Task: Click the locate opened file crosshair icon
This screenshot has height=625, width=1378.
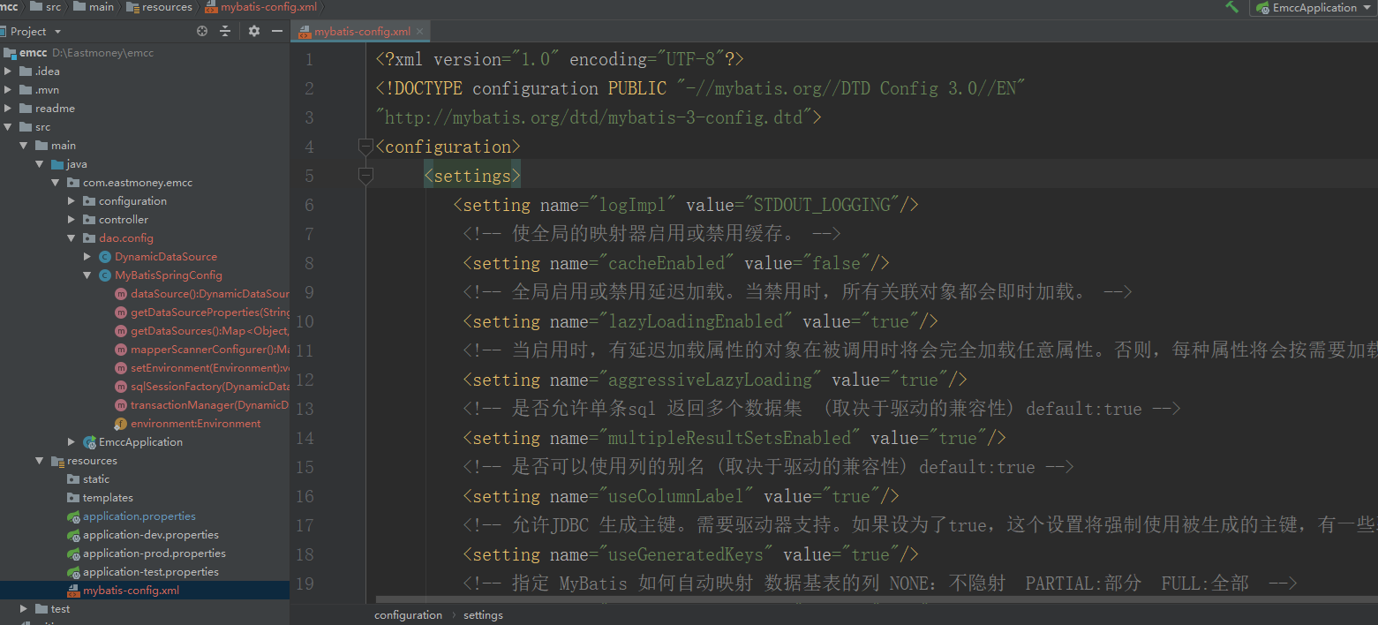Action: (202, 31)
